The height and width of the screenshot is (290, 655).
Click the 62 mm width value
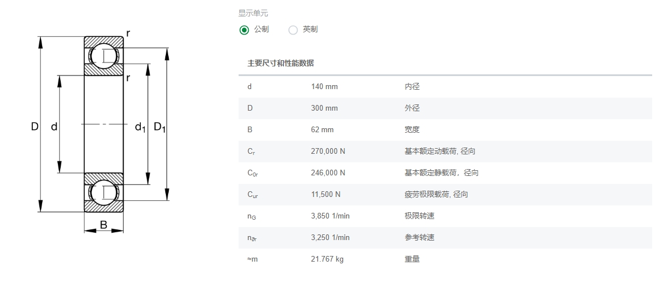click(322, 130)
